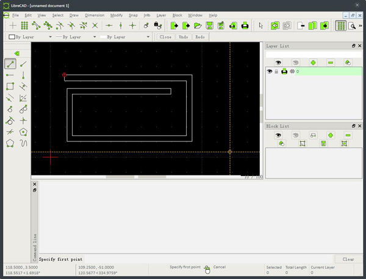Toggle free snap crosshair
The height and width of the screenshot is (279, 366).
click(13, 26)
